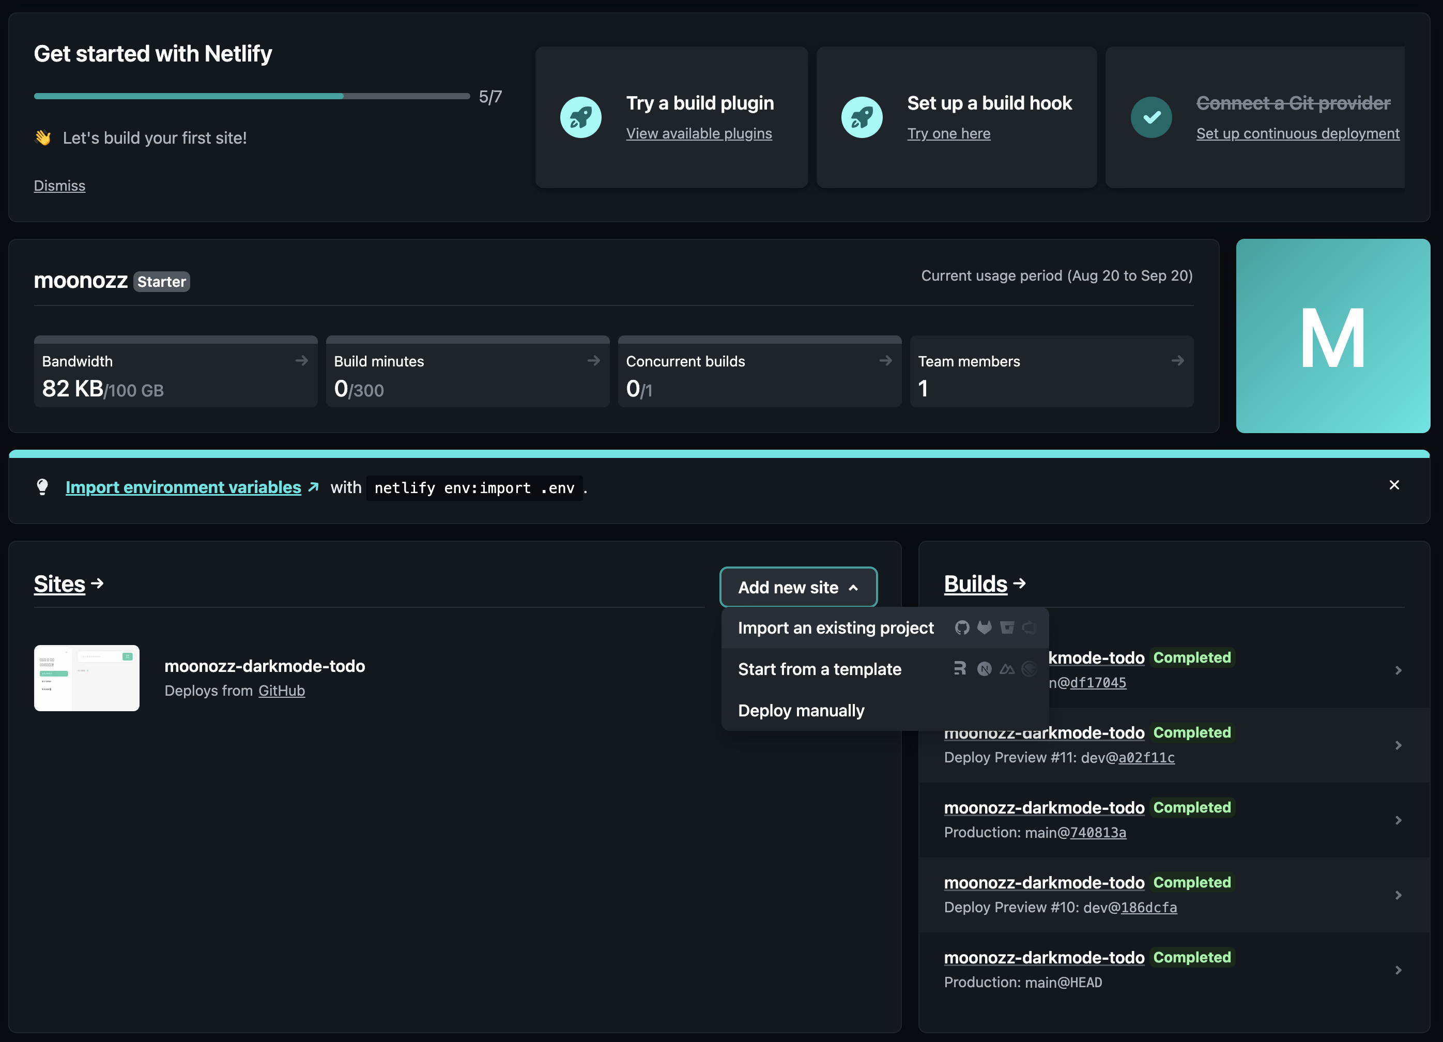Open moonozz-darkmode-todo build for Production main@HEAD
1443x1042 pixels.
pyautogui.click(x=1043, y=957)
